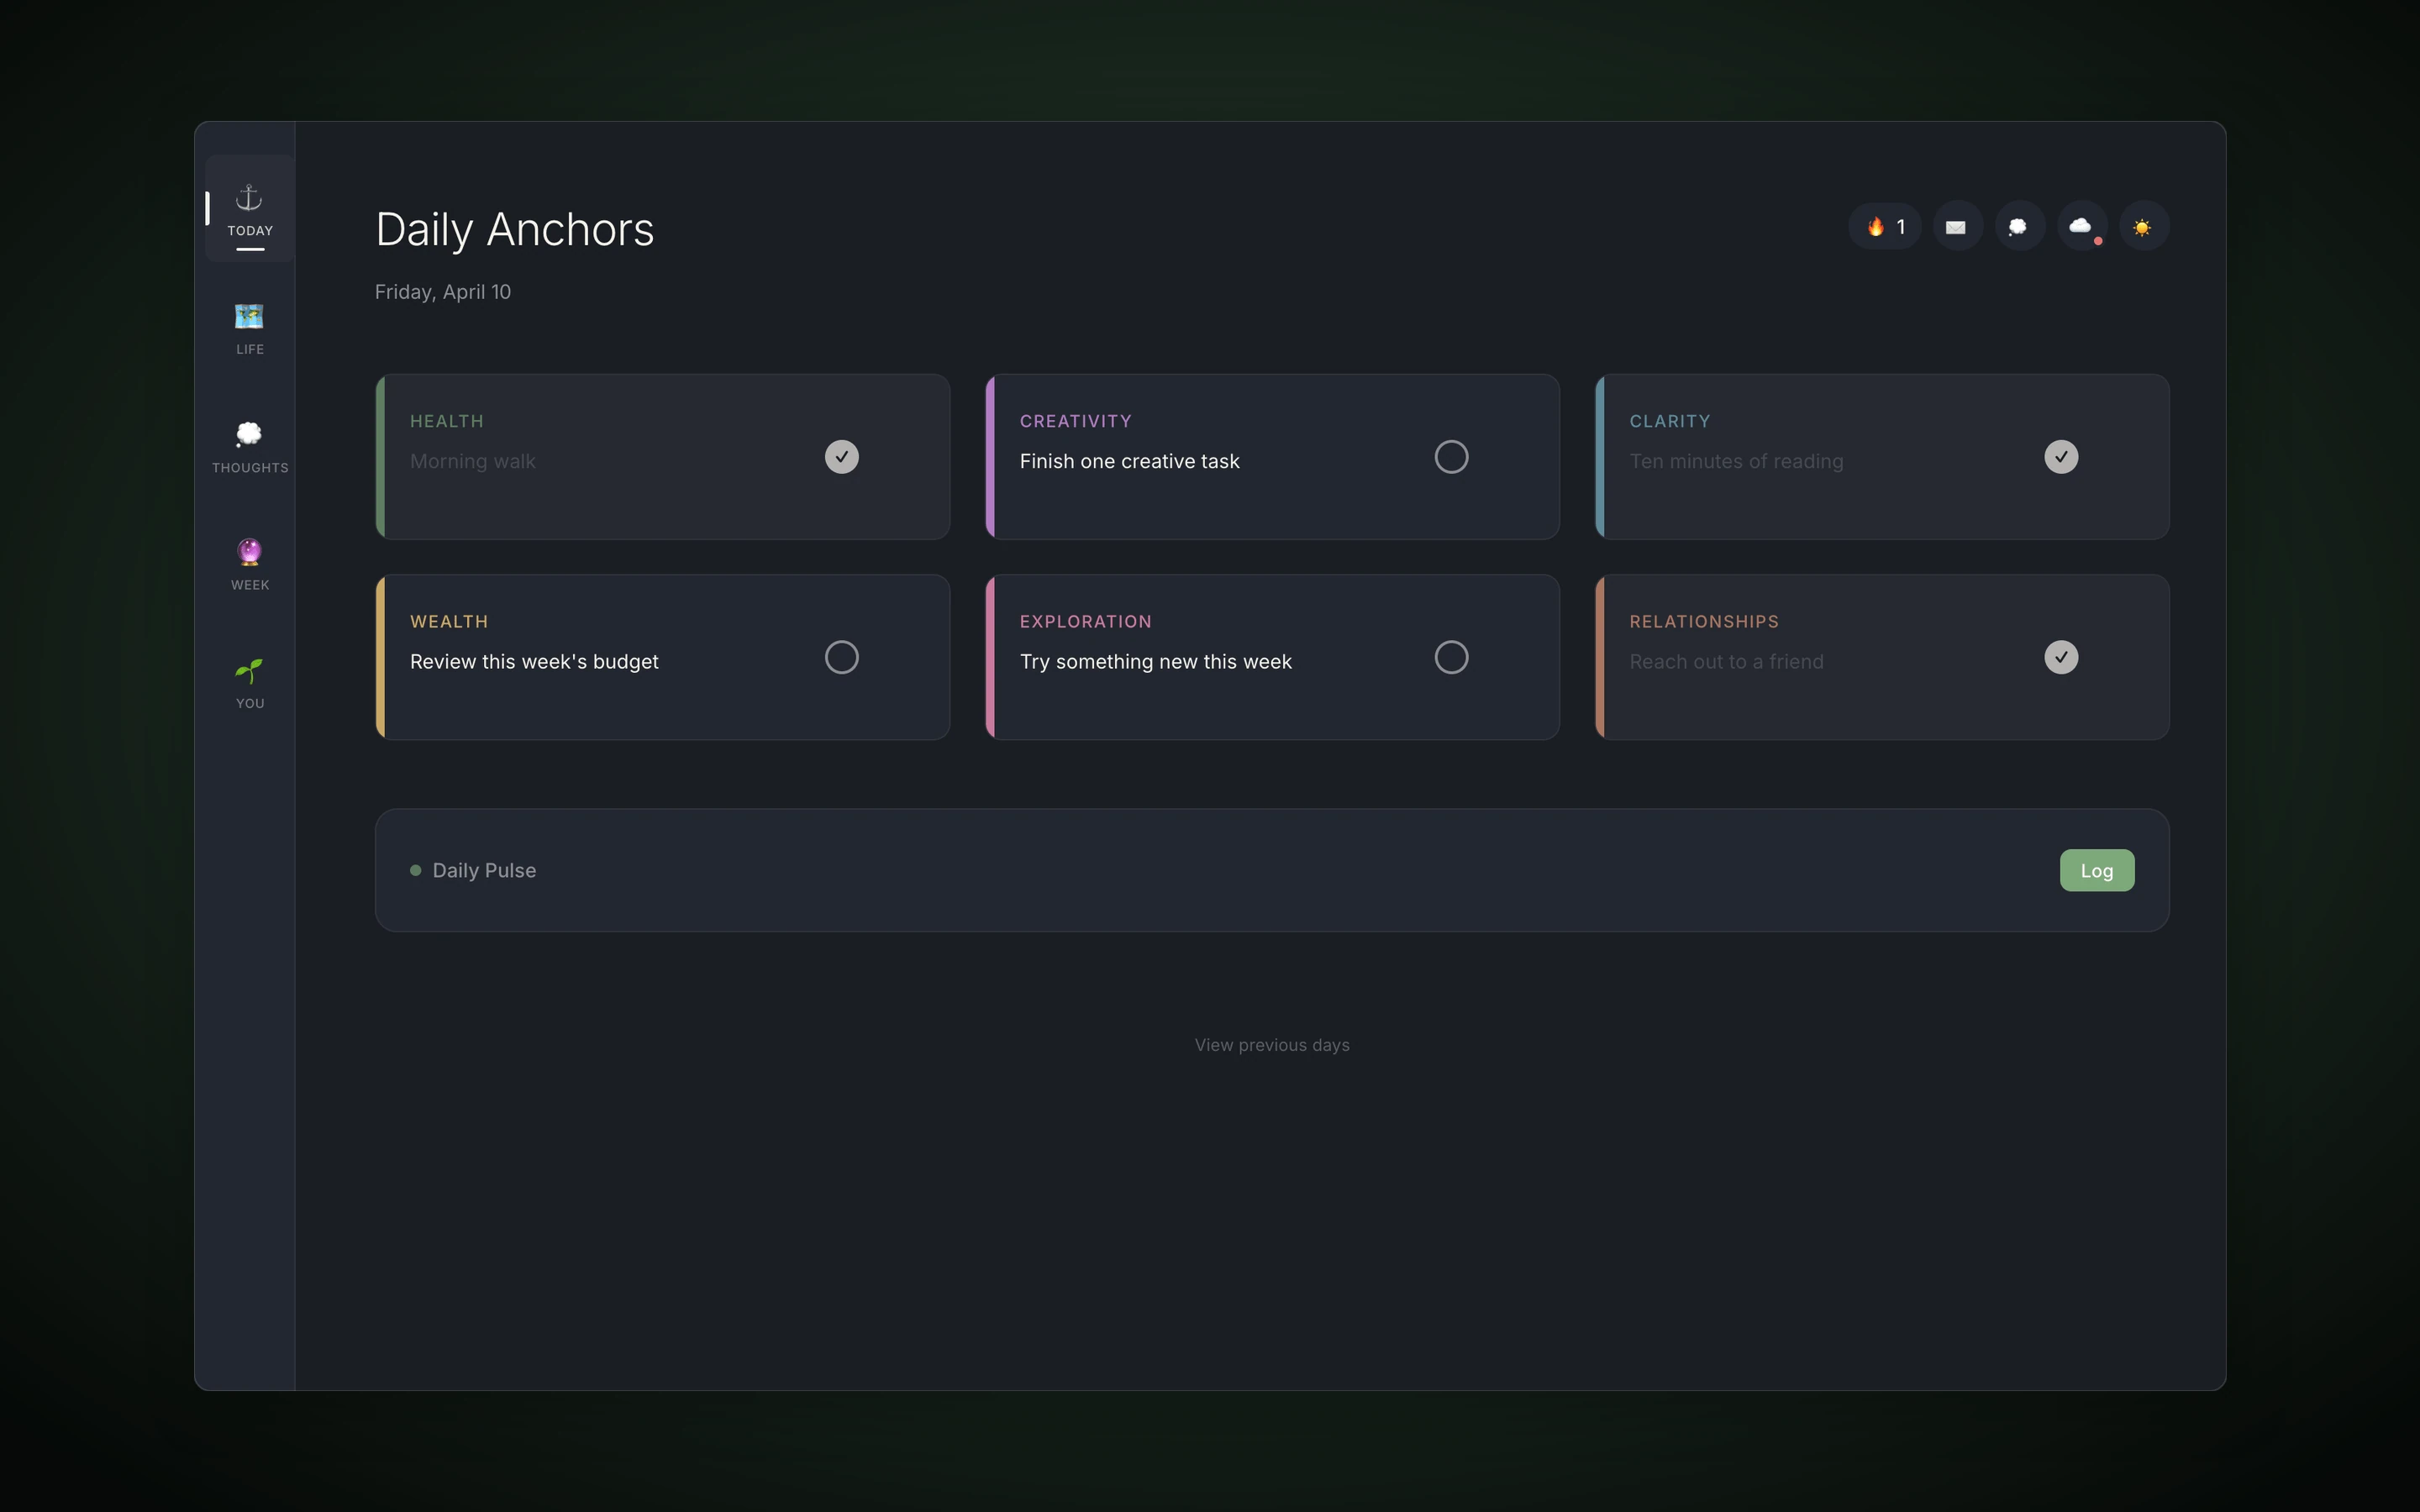
Task: Uncheck the 'Morning walk' health task
Action: [x=841, y=456]
